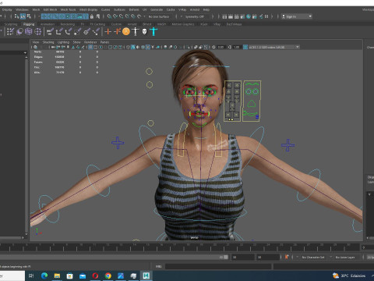Open Opera browser from the taskbar
This screenshot has height=281, width=374.
coord(95,276)
